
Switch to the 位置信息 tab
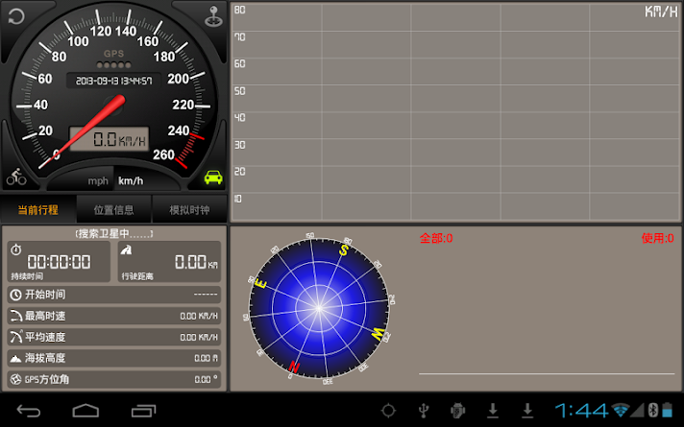tap(114, 209)
